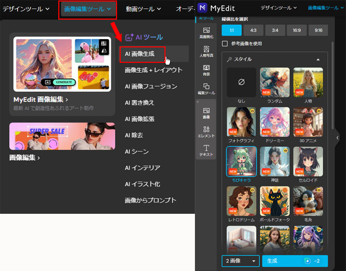Screen dimensions: 346x271
Task: Collapse the スタイル section arrow
Action: pyautogui.click(x=318, y=59)
